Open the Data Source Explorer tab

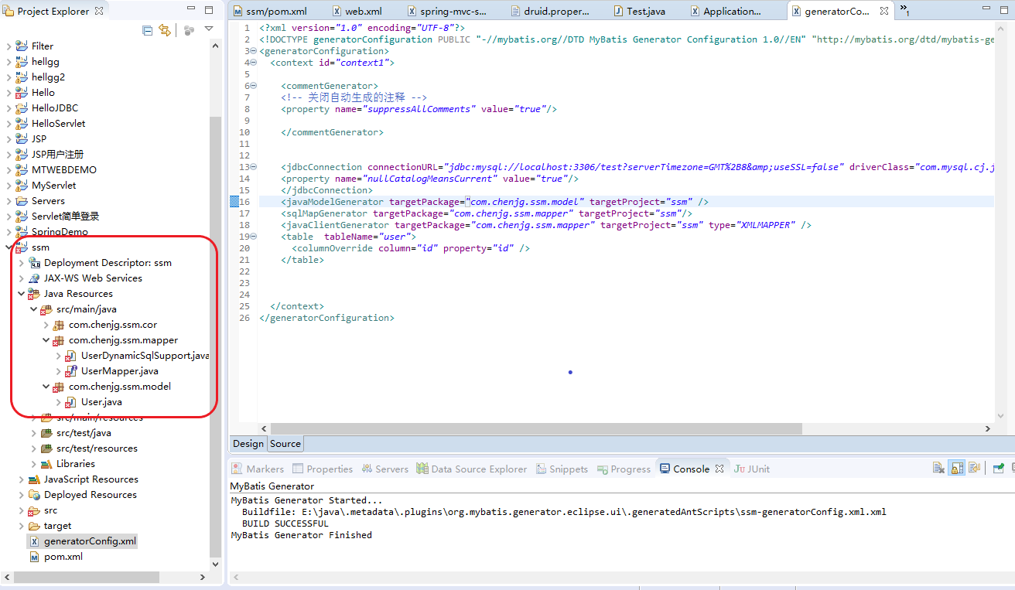click(472, 469)
